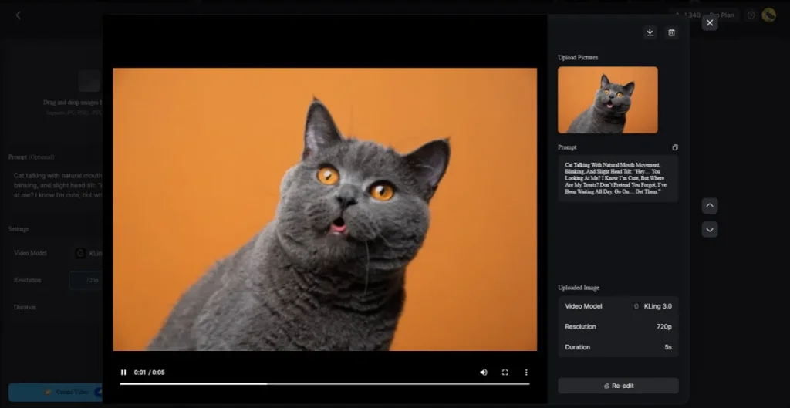
Task: Seek along the video progress bar
Action: 325,384
